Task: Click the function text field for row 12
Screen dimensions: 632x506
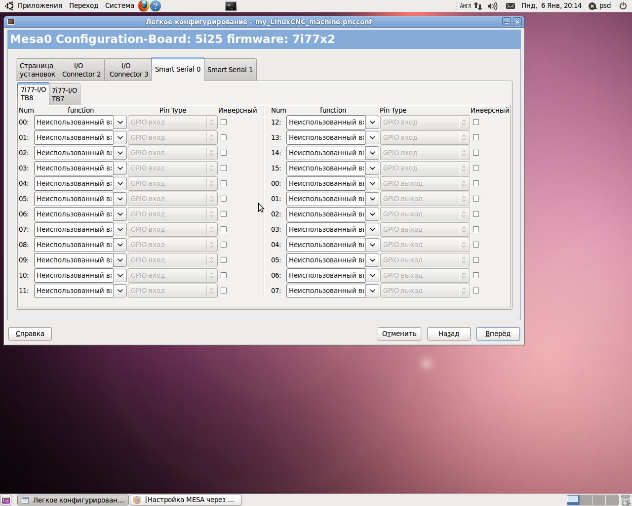Action: [326, 122]
